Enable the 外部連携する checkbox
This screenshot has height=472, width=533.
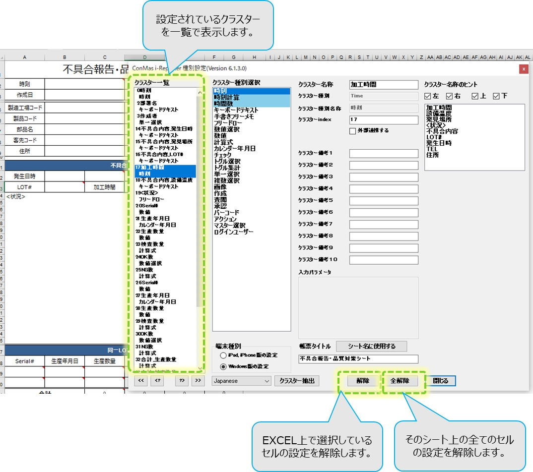353,131
